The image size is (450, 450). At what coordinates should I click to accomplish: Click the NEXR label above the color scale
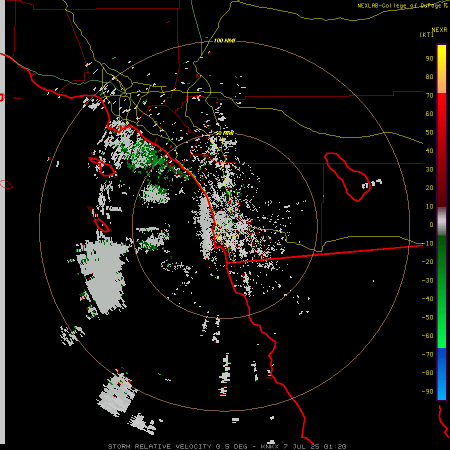[x=439, y=30]
